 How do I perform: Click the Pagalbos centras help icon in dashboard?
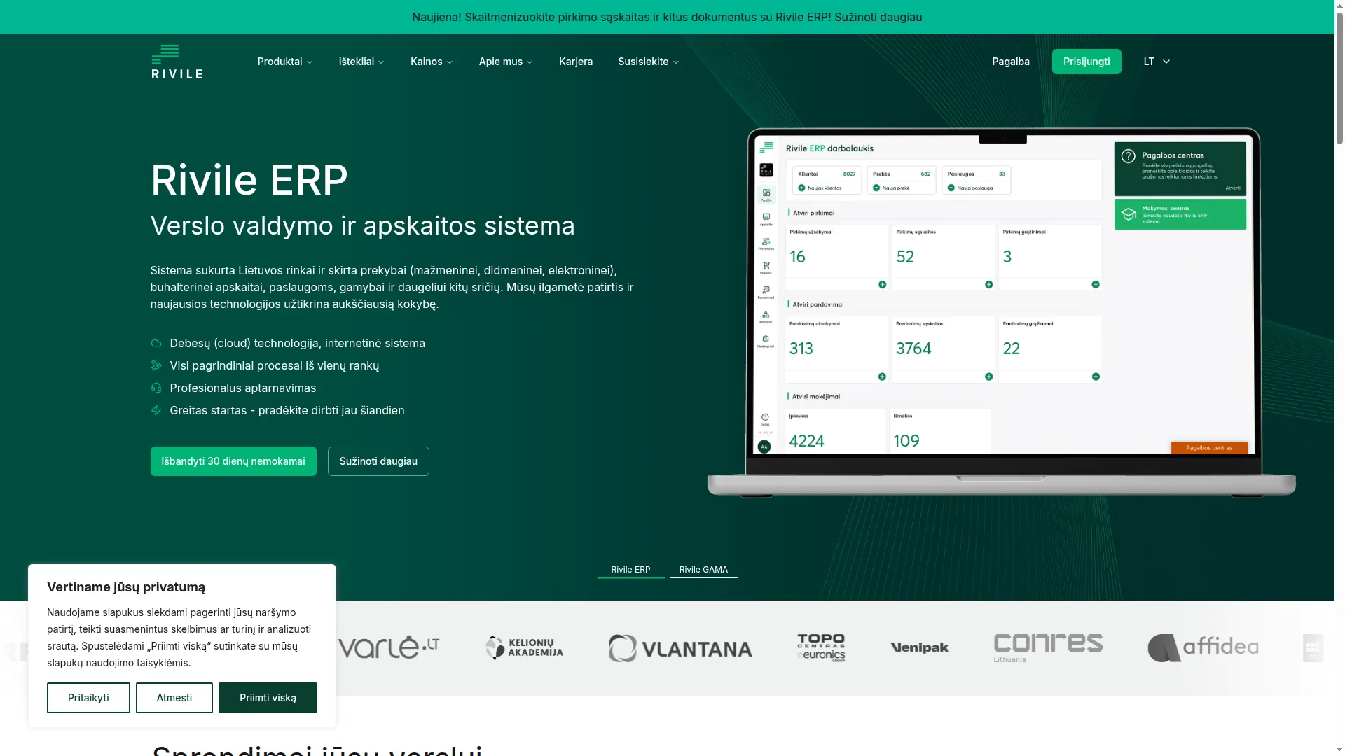(1128, 156)
